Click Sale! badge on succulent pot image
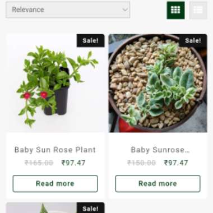Screen dimensions: 213x213 point(193,40)
